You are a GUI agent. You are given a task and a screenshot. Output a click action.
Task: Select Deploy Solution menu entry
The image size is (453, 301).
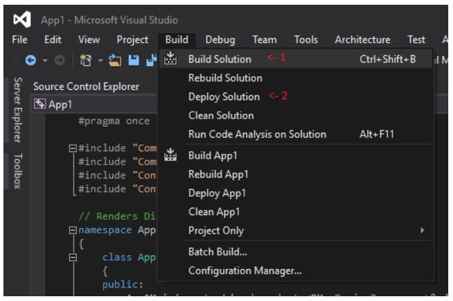click(x=295, y=97)
